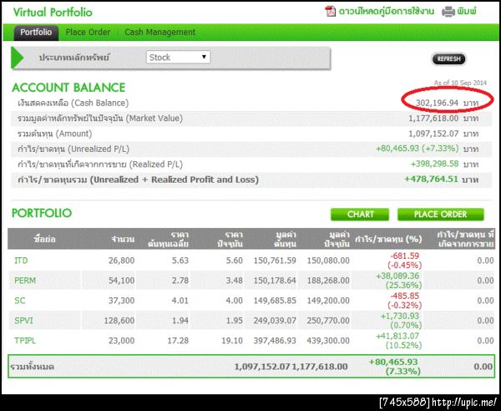Open the Stock security type dropdown
This screenshot has width=501, height=411.
tap(178, 57)
